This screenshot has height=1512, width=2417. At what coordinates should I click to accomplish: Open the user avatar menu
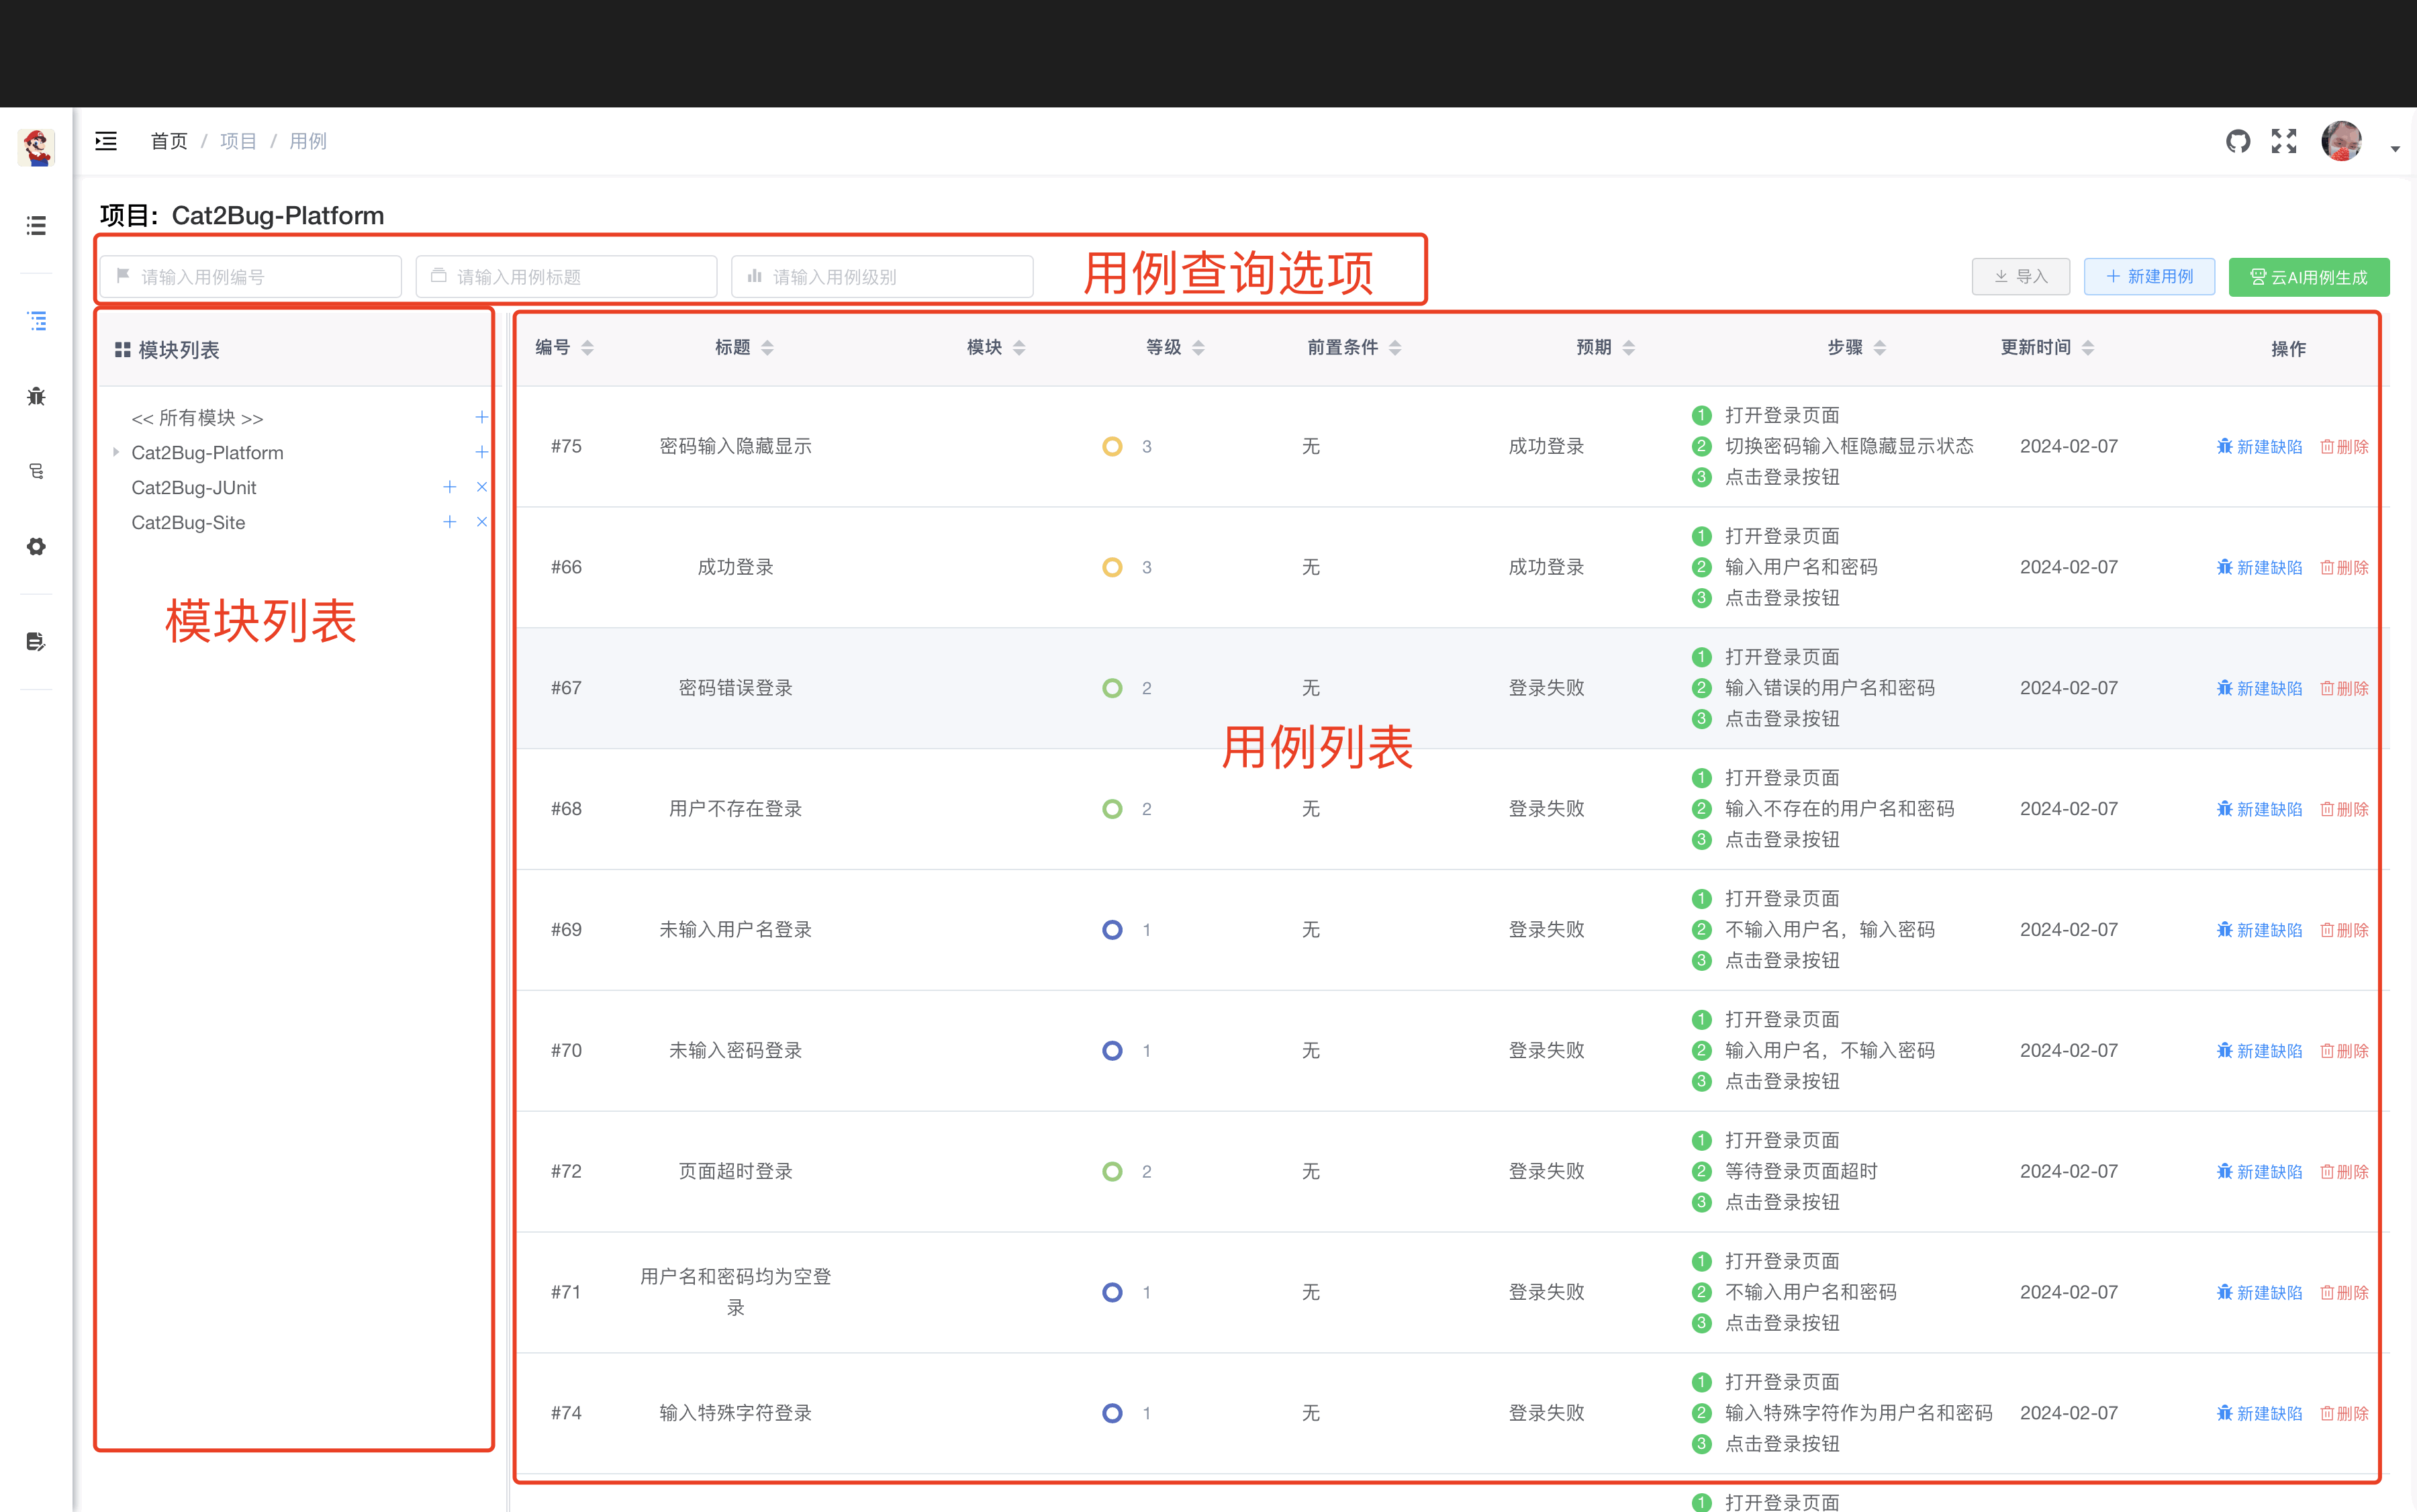pos(2341,141)
